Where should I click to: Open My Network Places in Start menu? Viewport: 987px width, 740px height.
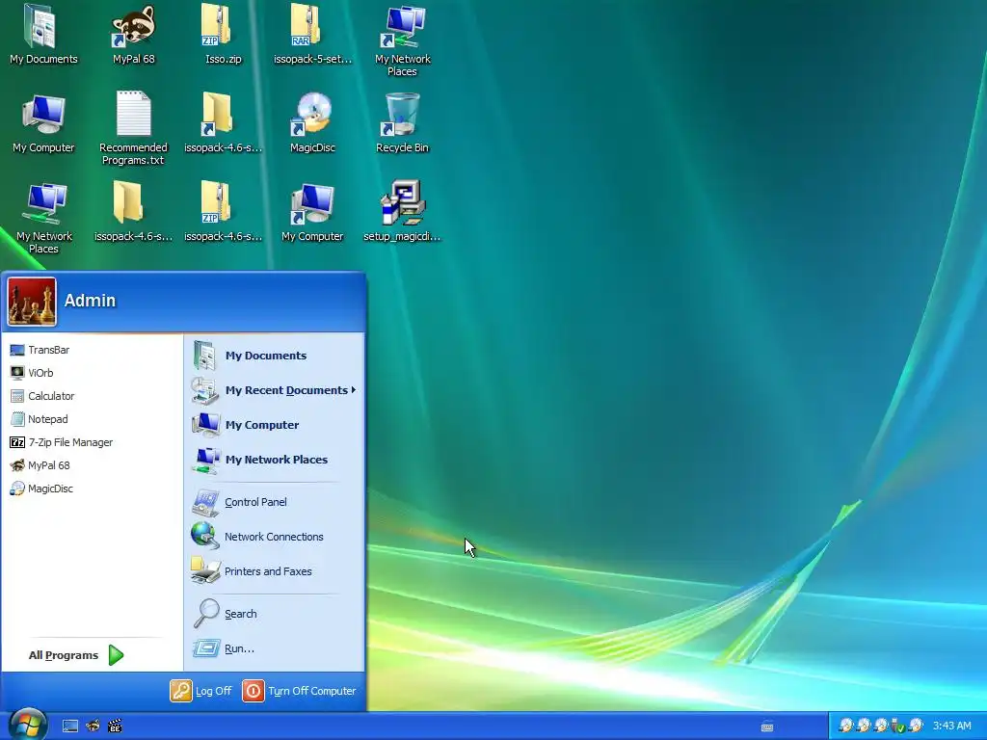275,460
